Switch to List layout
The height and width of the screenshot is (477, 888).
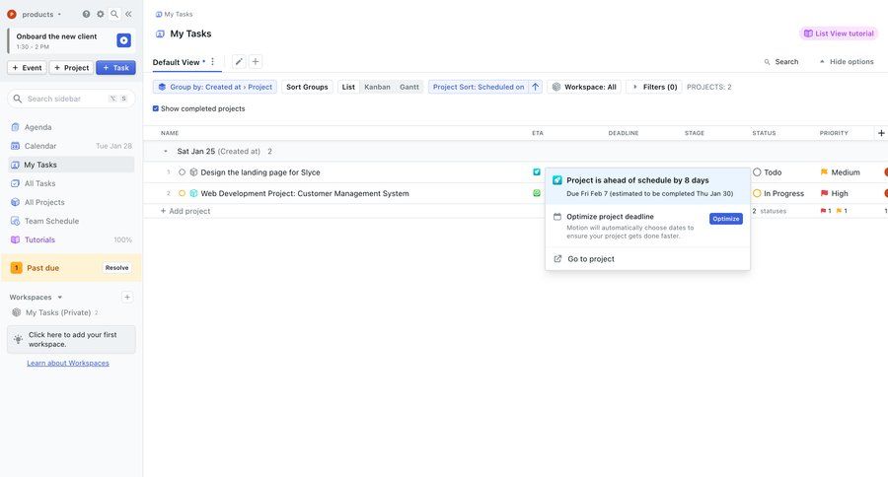tap(348, 87)
